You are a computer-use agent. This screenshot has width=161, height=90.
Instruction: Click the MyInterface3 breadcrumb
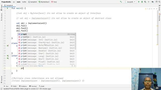click(x=44, y=2)
